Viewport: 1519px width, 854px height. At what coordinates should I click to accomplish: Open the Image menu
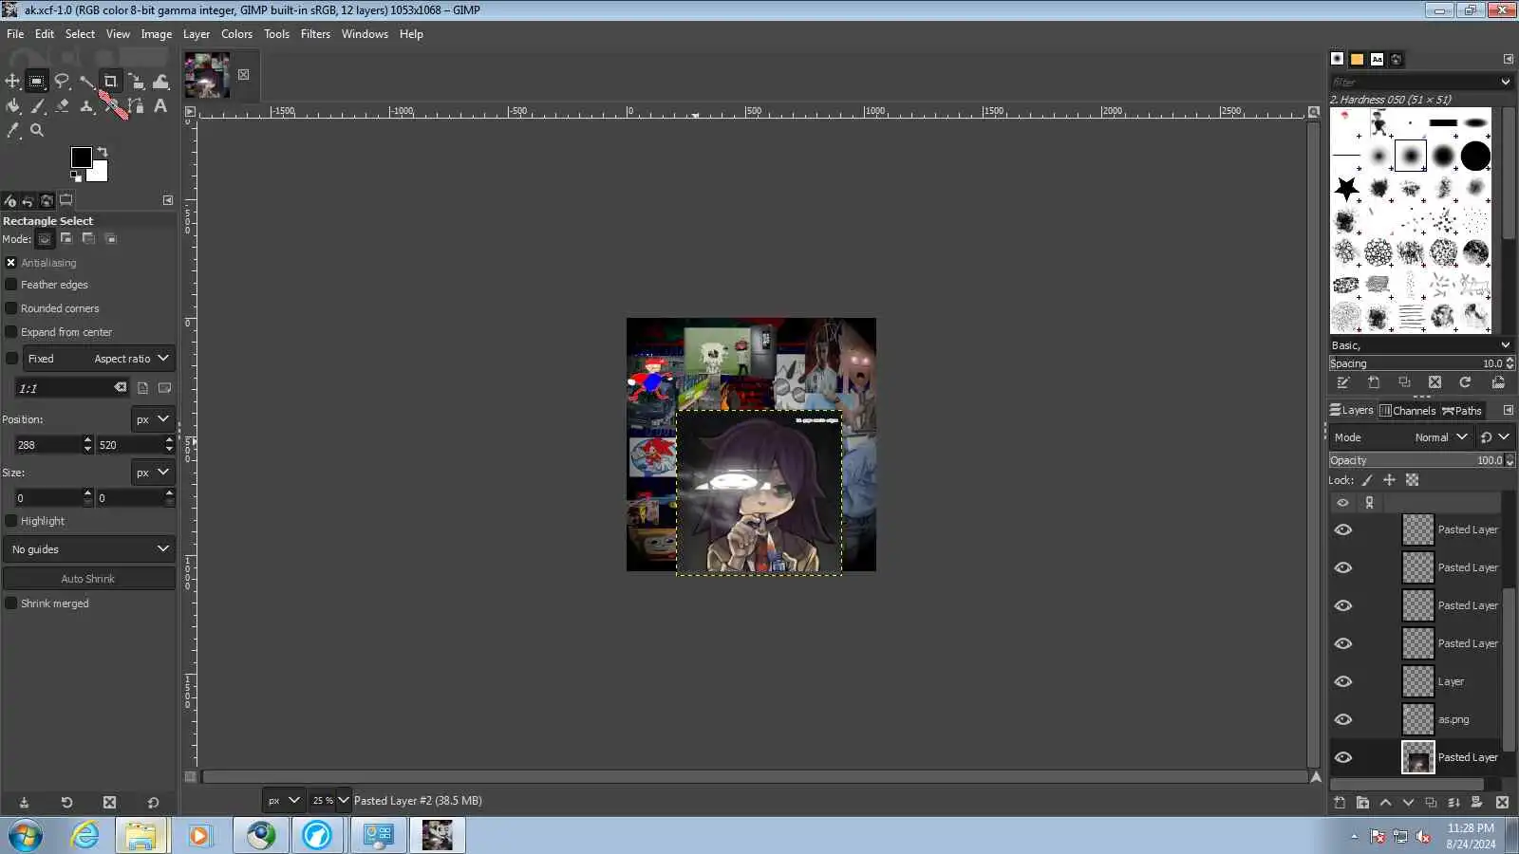pyautogui.click(x=157, y=34)
